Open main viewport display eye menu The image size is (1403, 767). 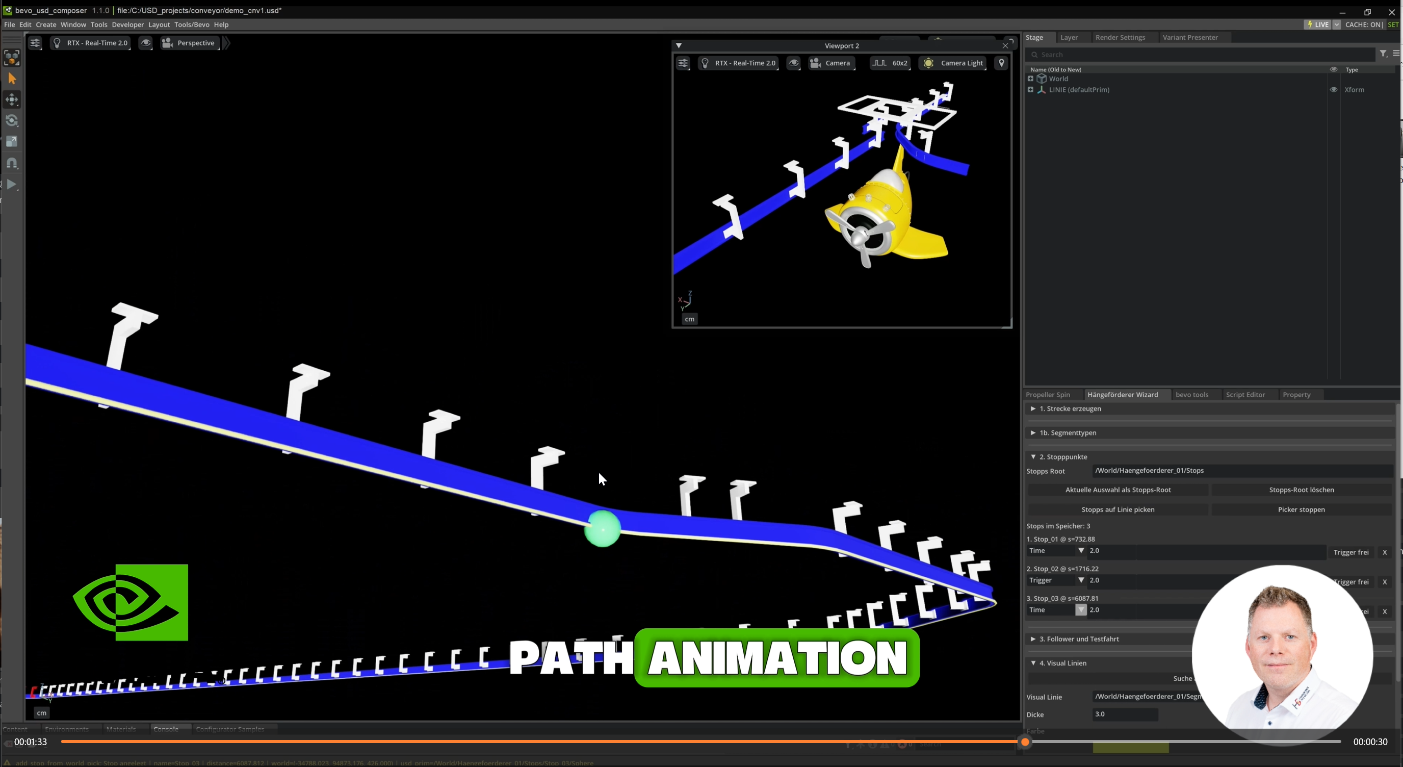tap(145, 43)
